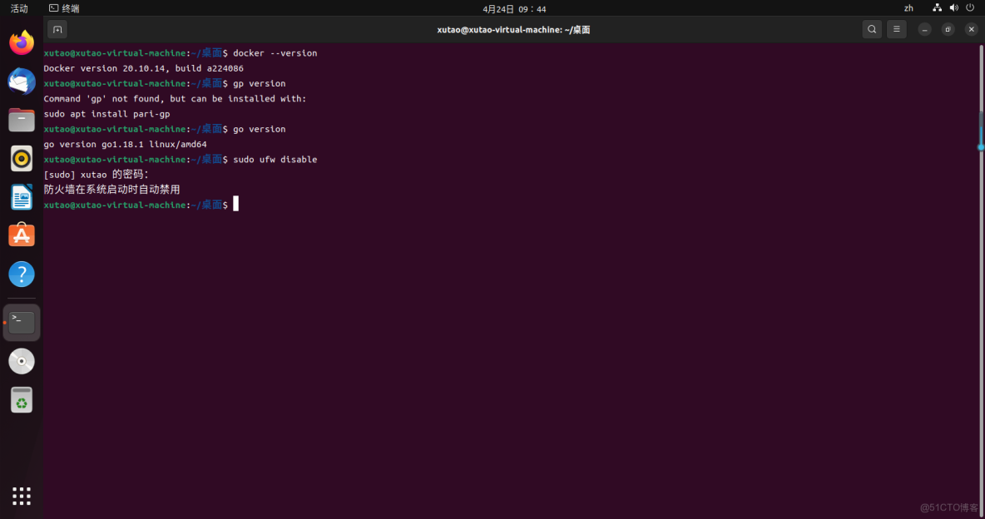Open the disc drive icon in dock
Viewport: 985px width, 519px height.
click(x=22, y=361)
